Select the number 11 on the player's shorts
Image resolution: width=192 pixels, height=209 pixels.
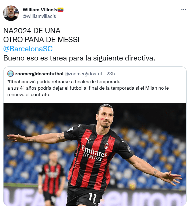[x=93, y=198]
